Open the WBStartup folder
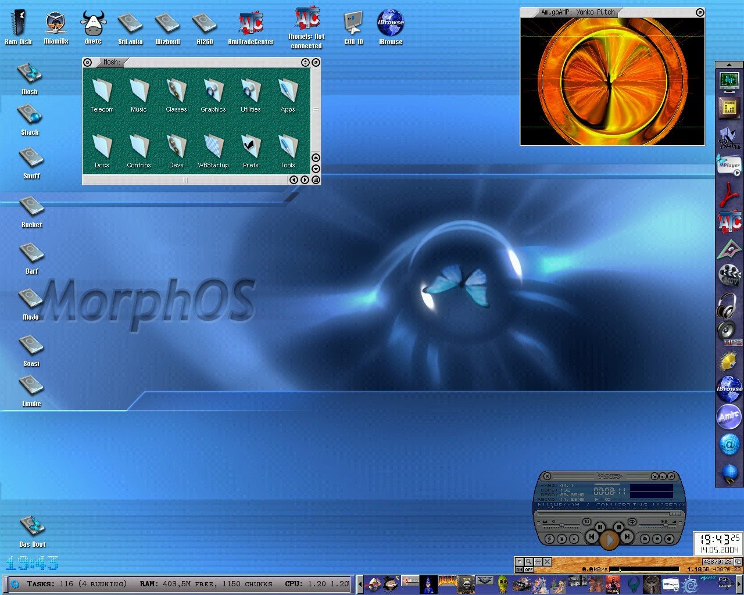 (213, 148)
